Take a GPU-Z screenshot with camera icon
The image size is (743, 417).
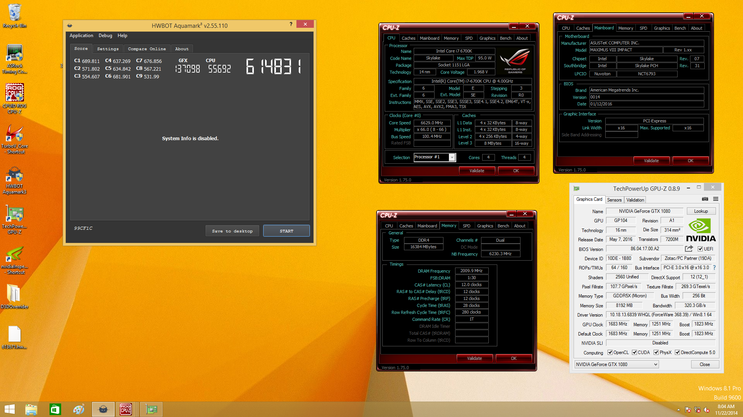click(x=705, y=199)
